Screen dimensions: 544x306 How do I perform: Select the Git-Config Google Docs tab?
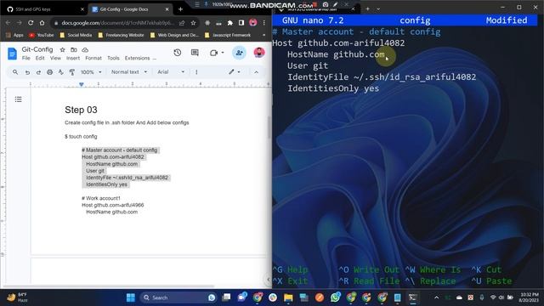point(130,9)
